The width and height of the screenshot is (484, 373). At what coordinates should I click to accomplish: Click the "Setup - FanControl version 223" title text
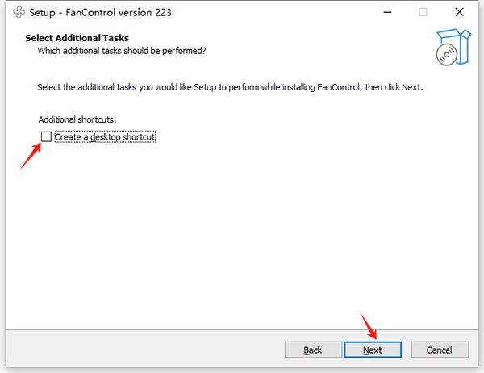click(100, 13)
